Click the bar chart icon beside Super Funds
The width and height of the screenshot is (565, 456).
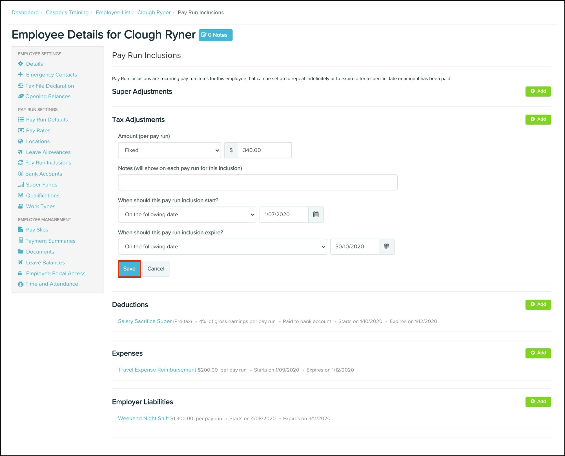(x=21, y=185)
